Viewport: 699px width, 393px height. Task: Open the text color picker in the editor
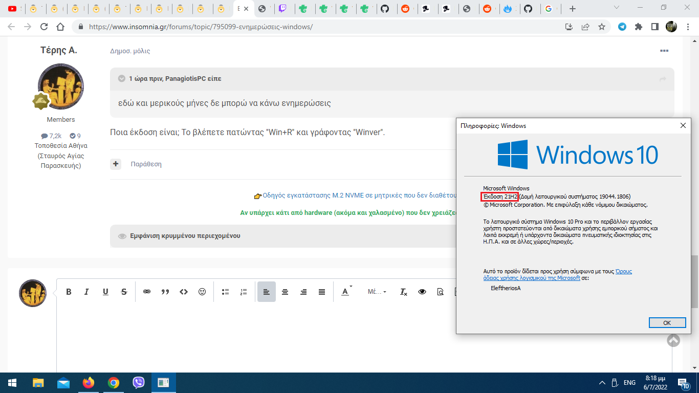coord(346,292)
